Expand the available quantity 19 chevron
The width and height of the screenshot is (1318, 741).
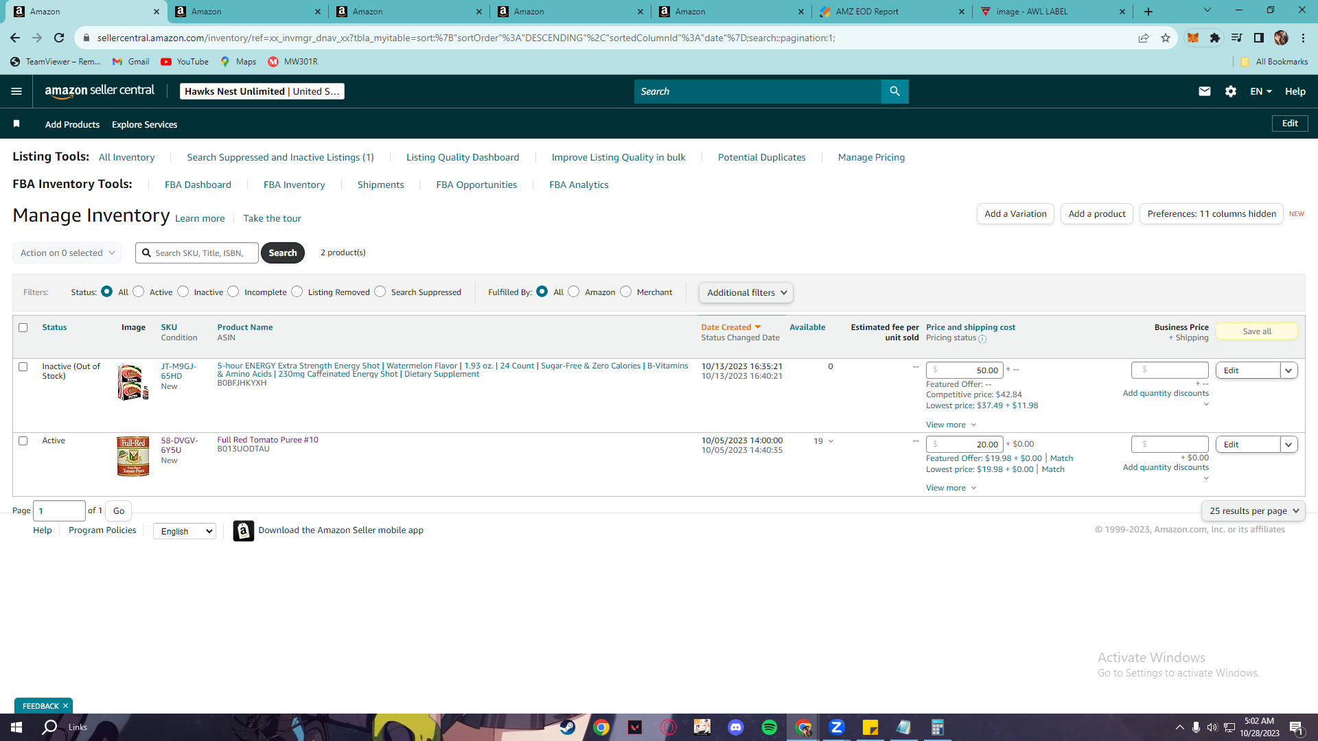(x=831, y=441)
